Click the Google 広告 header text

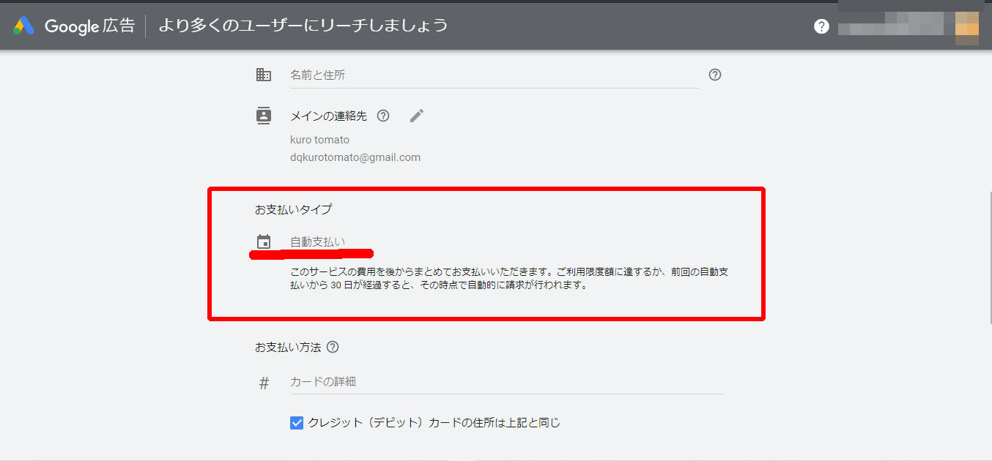[x=89, y=26]
